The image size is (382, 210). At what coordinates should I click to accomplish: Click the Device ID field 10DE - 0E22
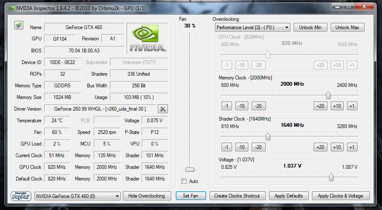pos(62,62)
